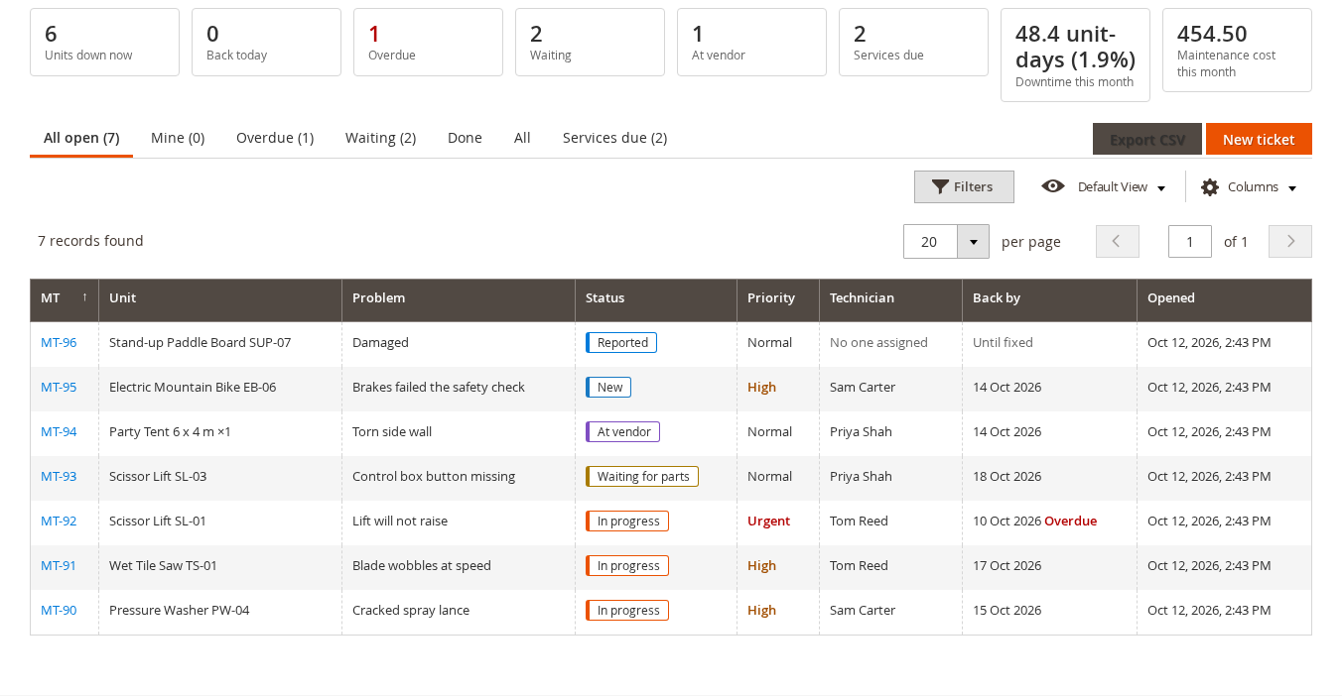The width and height of the screenshot is (1342, 696).
Task: Open ticket MT-95
Action: point(59,387)
